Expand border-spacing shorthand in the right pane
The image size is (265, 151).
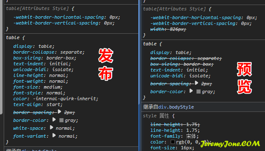click(x=196, y=83)
